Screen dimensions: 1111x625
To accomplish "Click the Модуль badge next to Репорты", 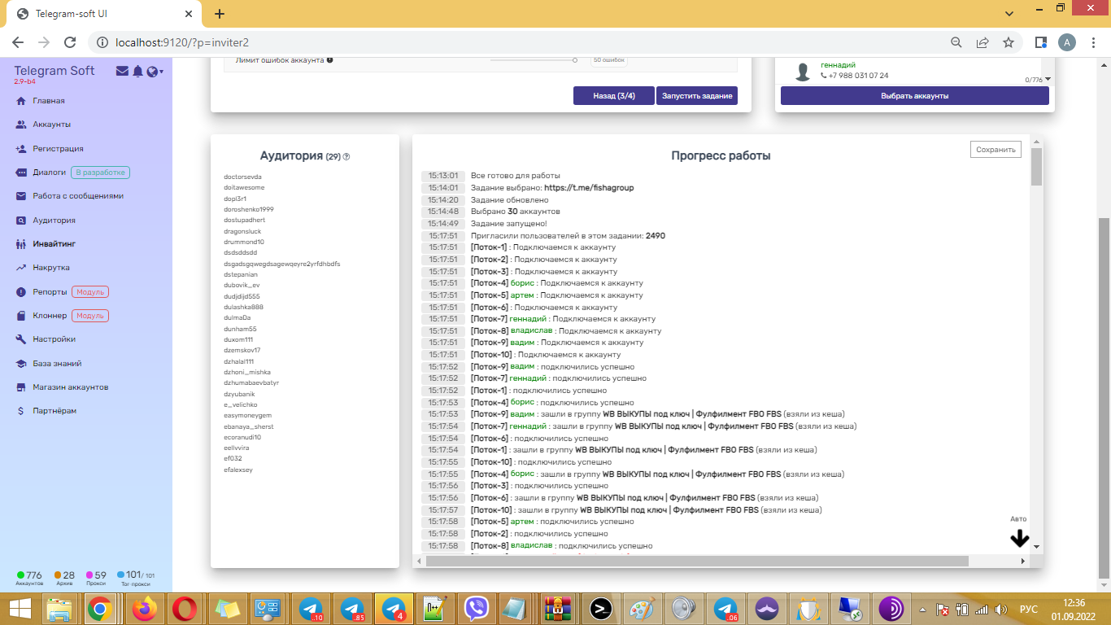I will [x=90, y=292].
